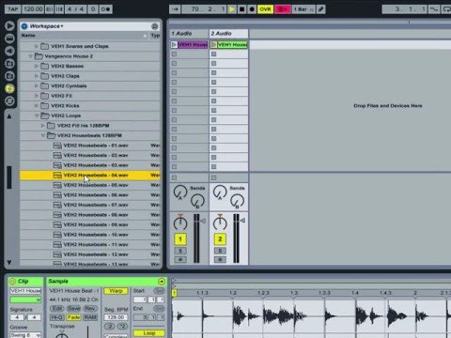Launch the green clip in 2 Audio
The height and width of the screenshot is (338, 451).
click(x=213, y=45)
